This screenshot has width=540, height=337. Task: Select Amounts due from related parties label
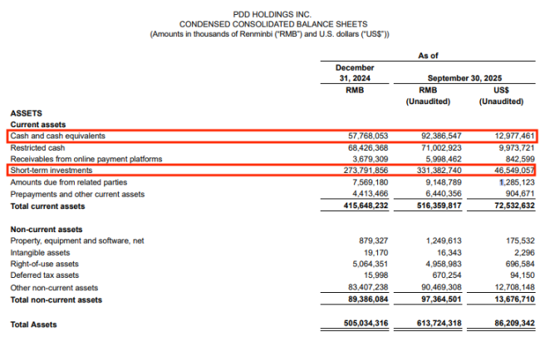[x=70, y=181]
